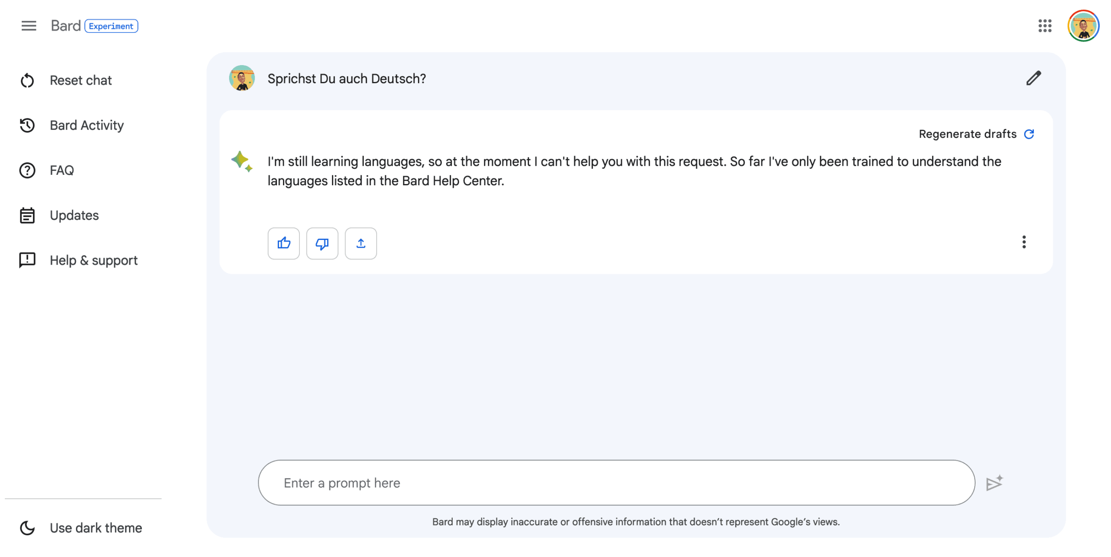Focus the 'Enter a prompt here' field

click(616, 482)
